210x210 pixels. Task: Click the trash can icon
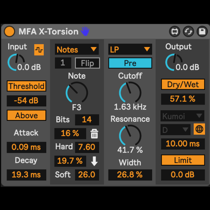94,134
